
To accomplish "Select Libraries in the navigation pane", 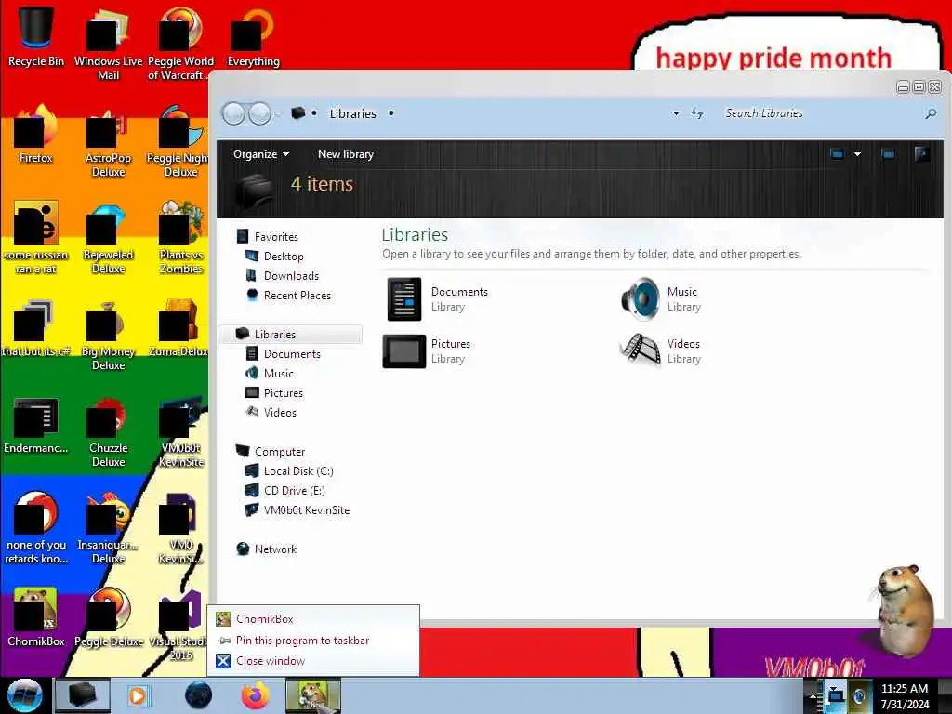I will tap(290, 334).
